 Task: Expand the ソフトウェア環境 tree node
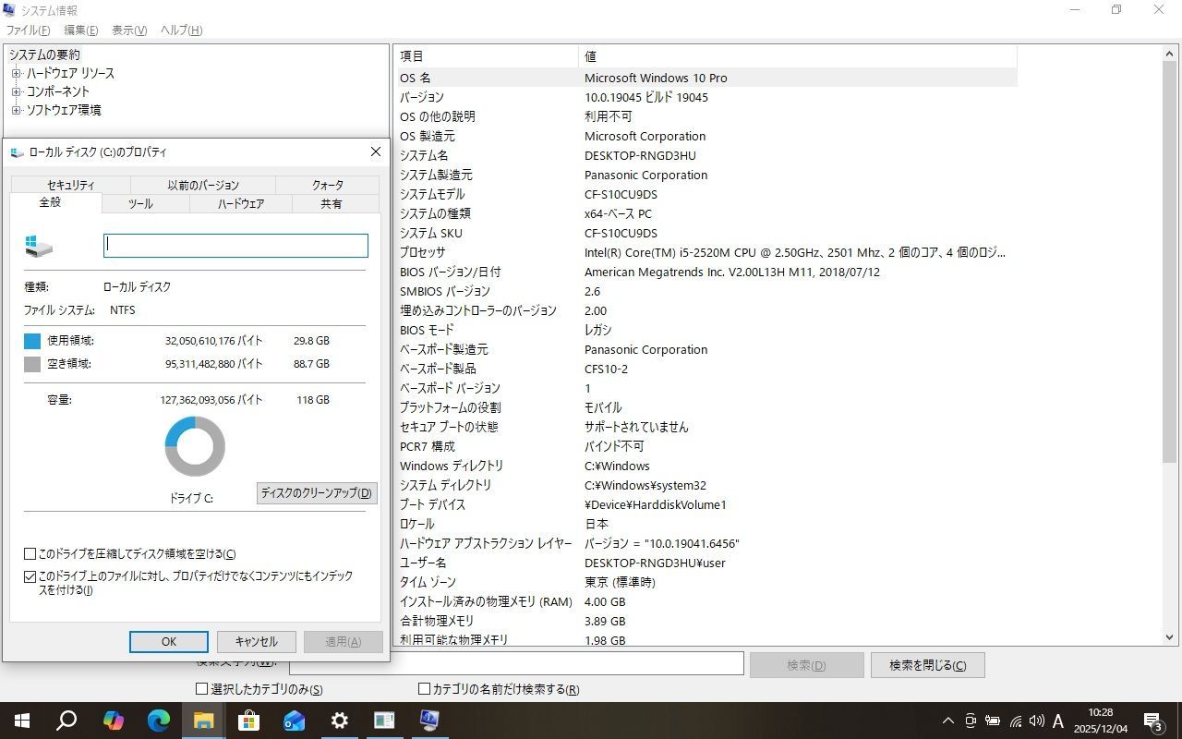[x=16, y=110]
